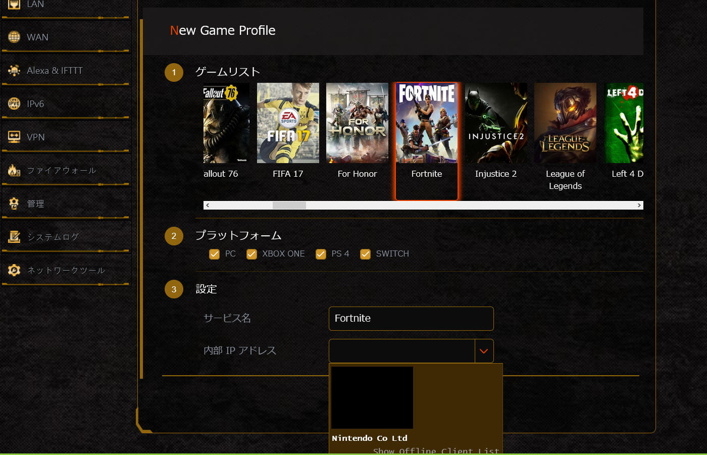Click the VPN monitor icon

click(x=14, y=137)
